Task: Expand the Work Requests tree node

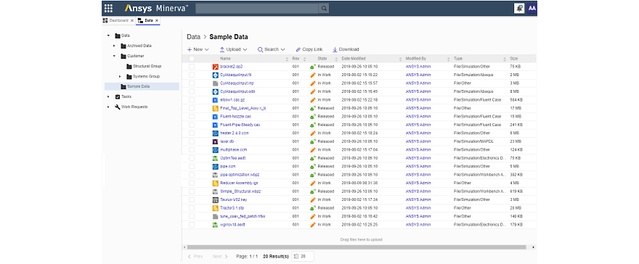Action: pos(108,107)
